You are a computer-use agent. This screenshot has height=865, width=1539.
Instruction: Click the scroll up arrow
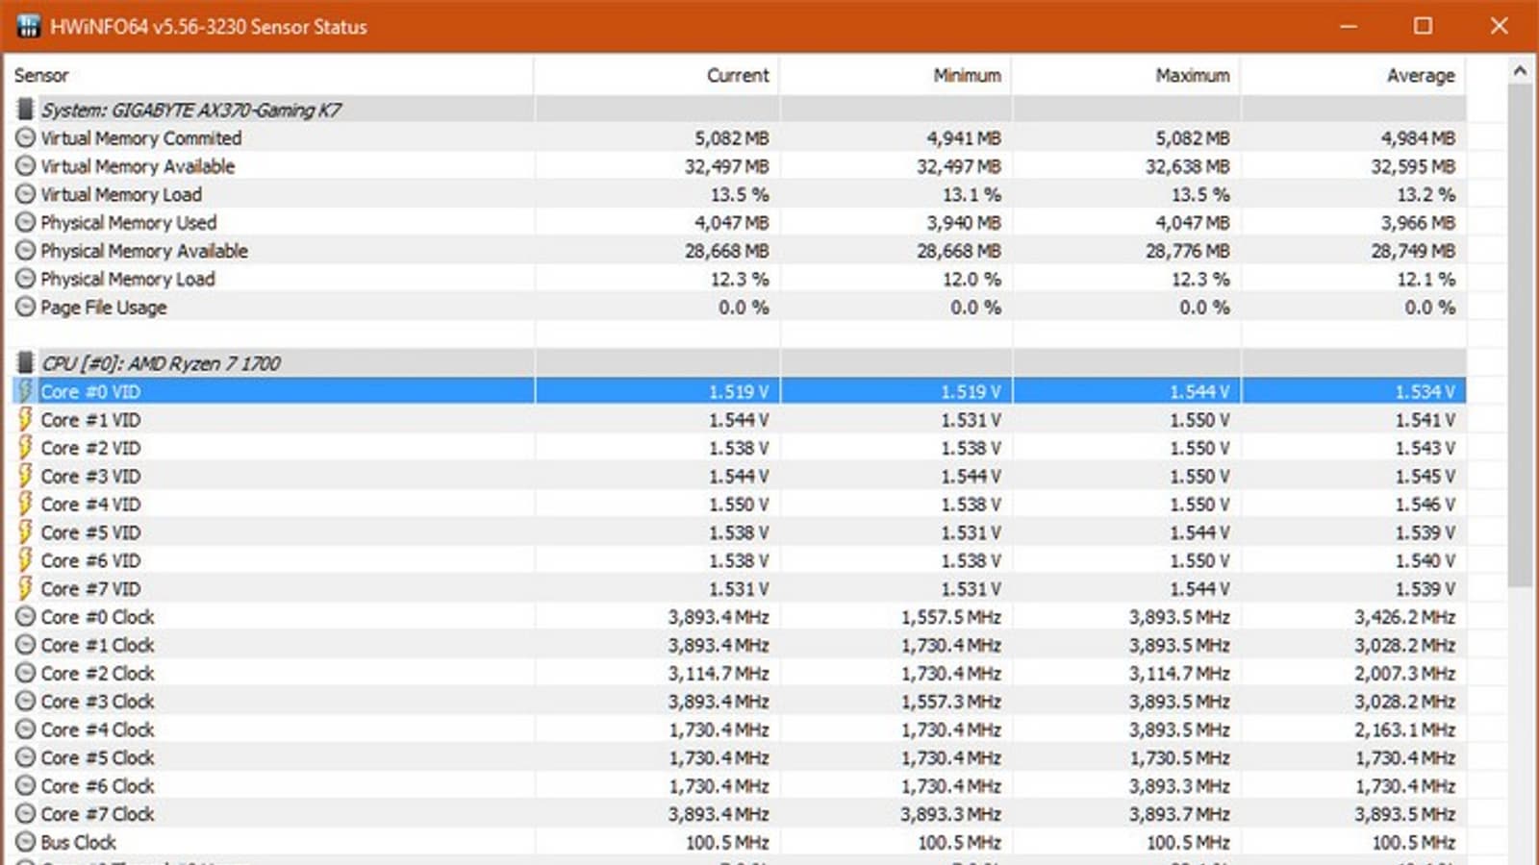1520,70
